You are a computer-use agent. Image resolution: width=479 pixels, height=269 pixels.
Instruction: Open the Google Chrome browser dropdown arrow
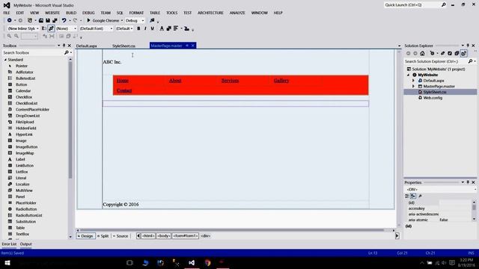[x=122, y=20]
